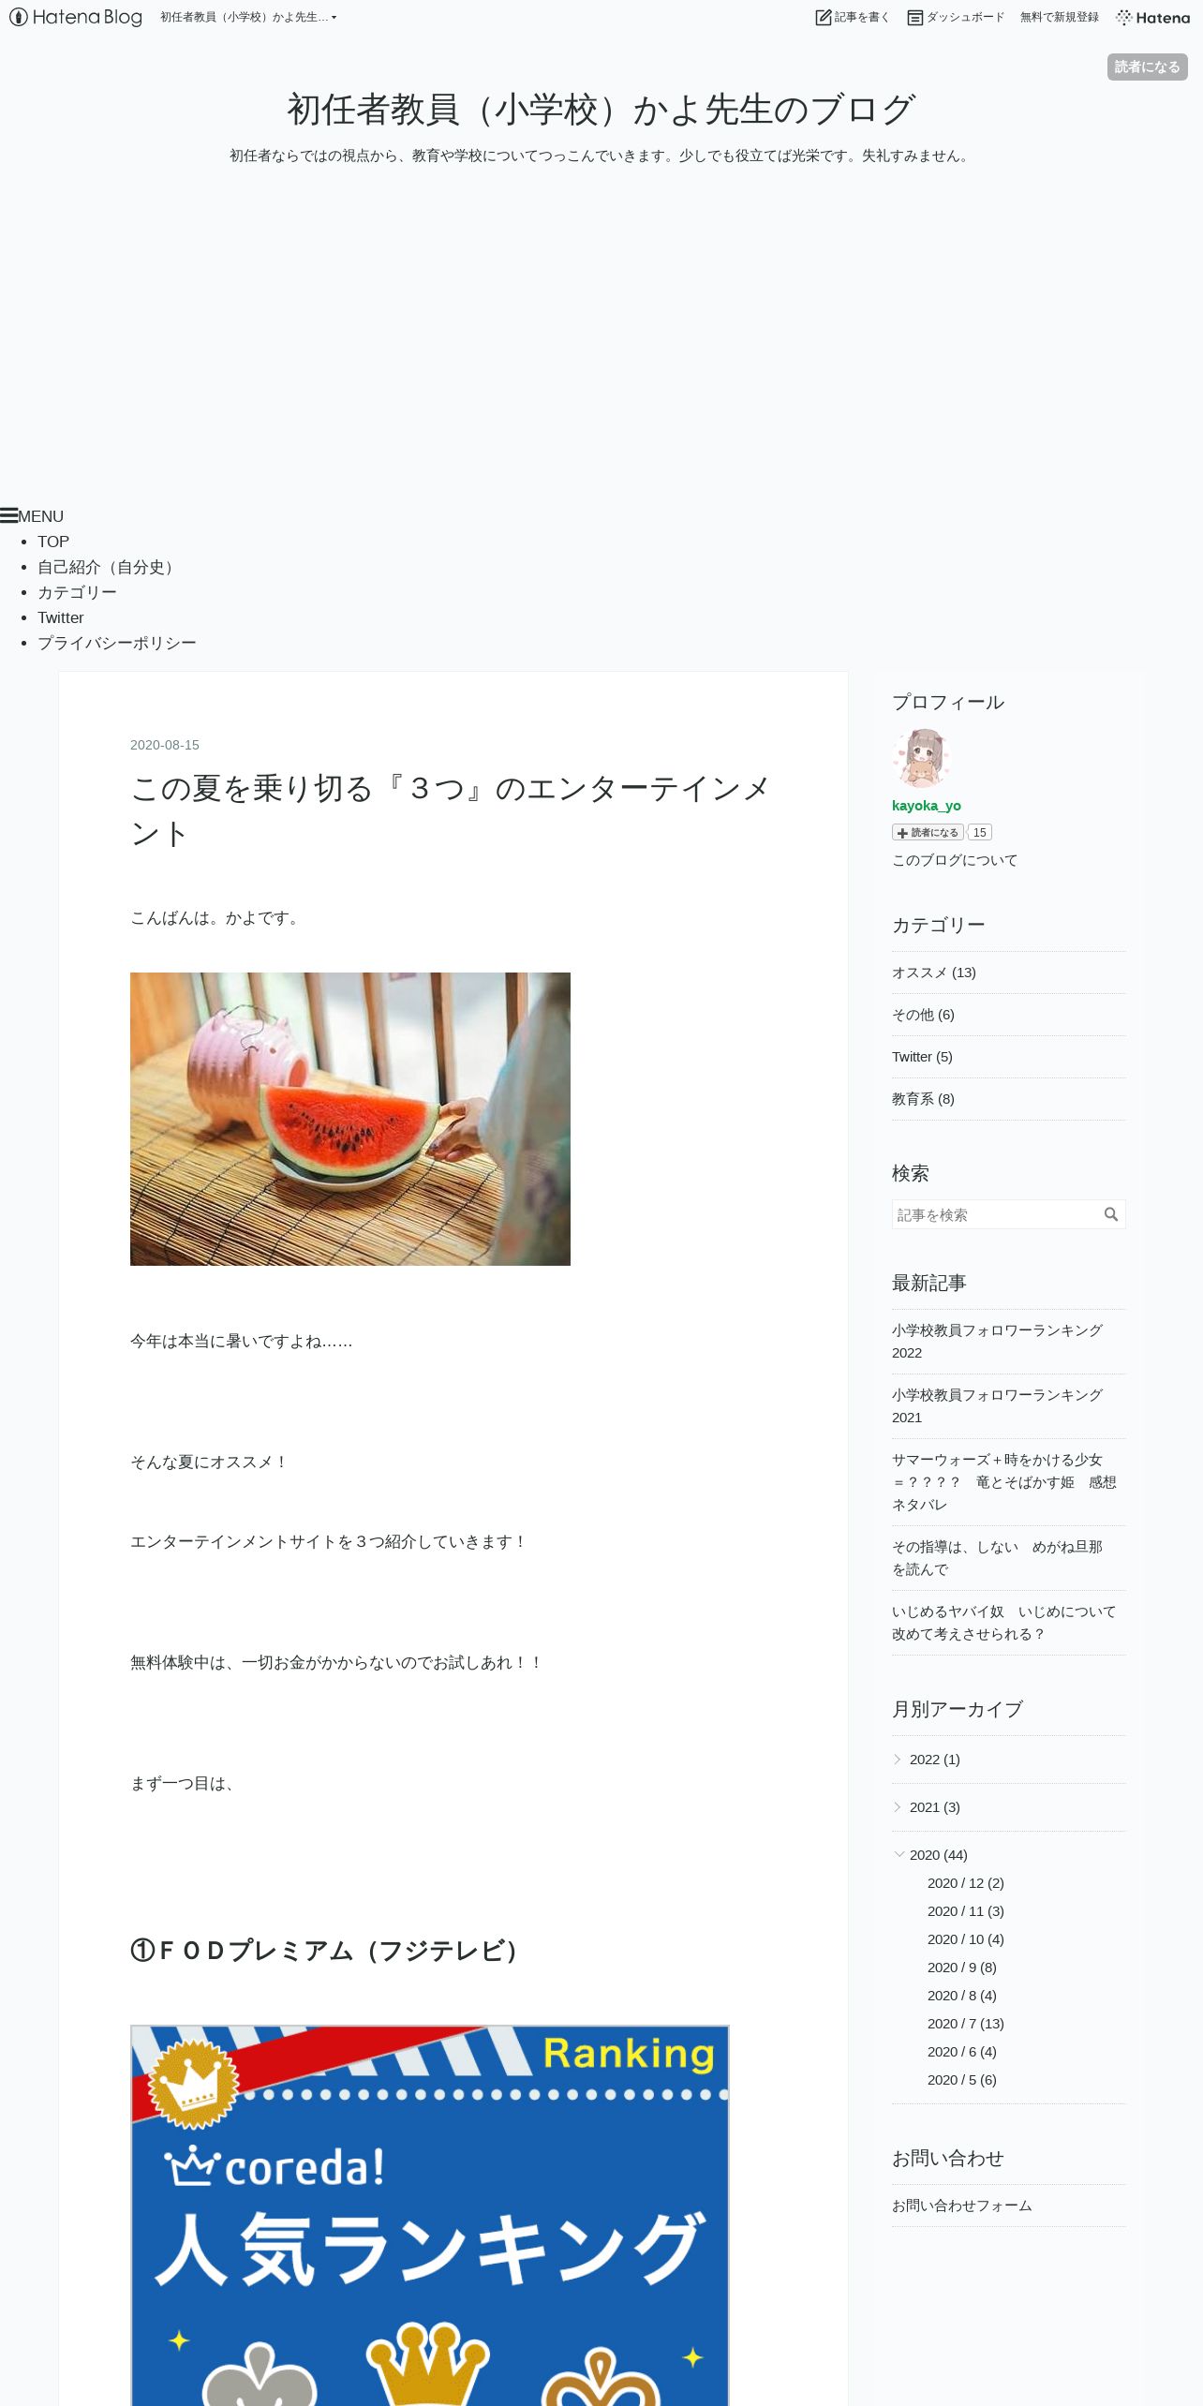This screenshot has height=2406, width=1203.
Task: Click the plus reader subscribe icon
Action: coord(902,832)
